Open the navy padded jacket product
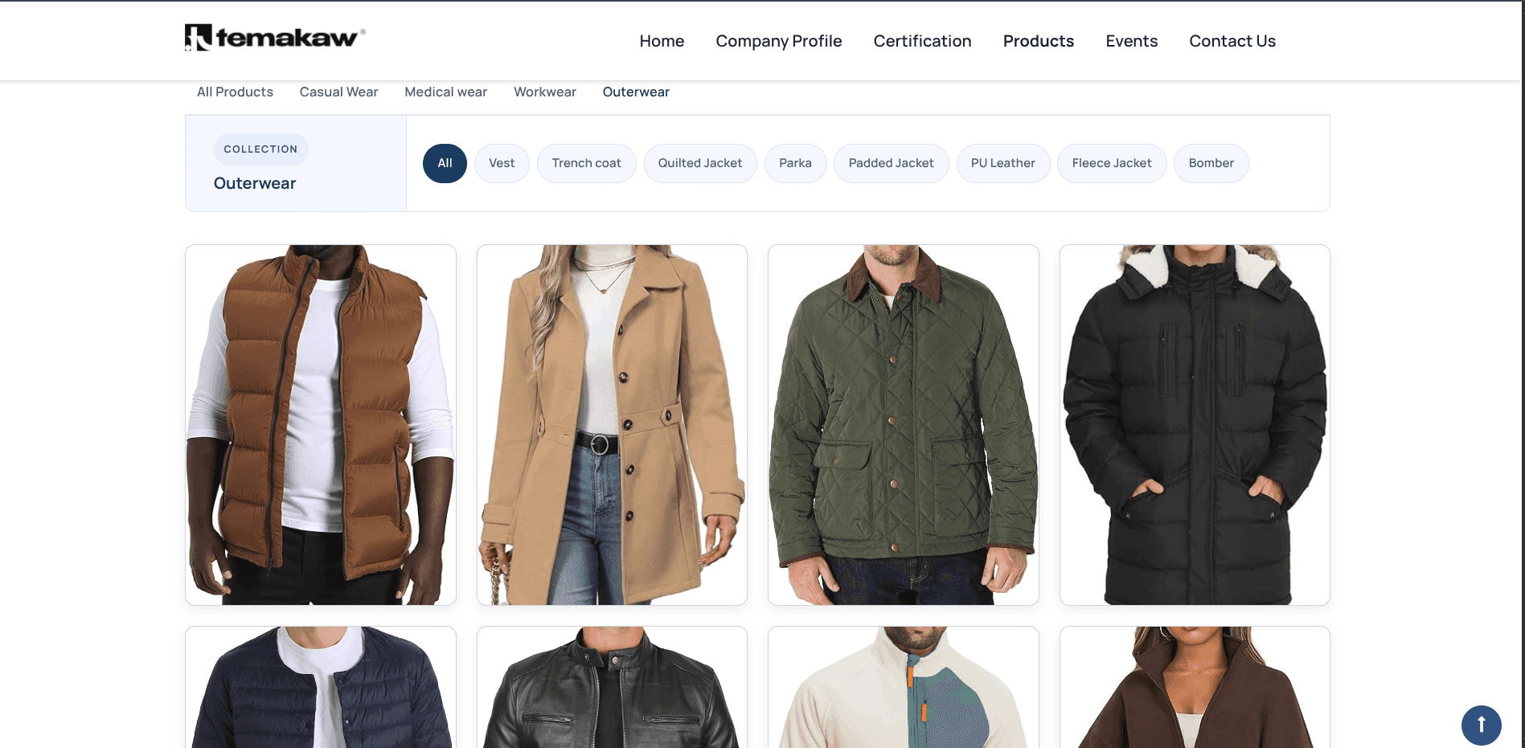Image resolution: width=1525 pixels, height=748 pixels. pos(321,687)
